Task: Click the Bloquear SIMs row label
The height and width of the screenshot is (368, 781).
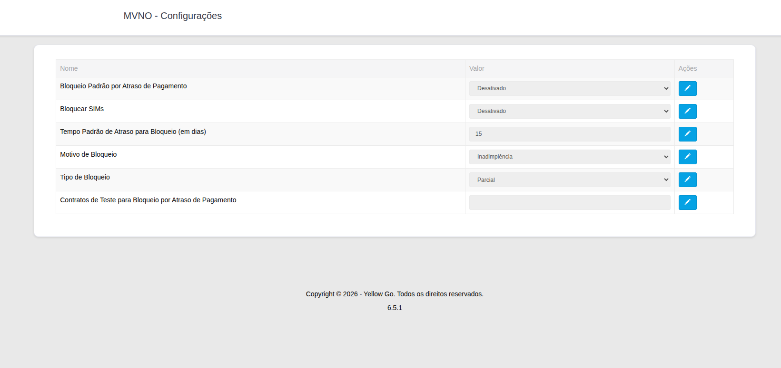Action: 82,109
